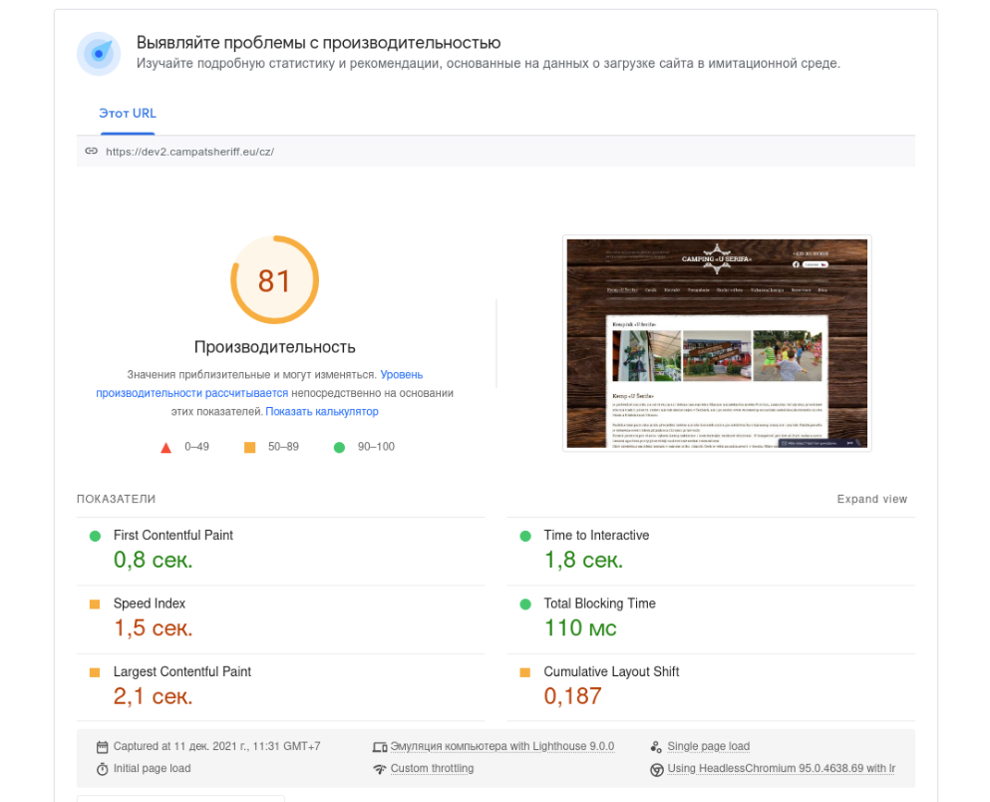
Task: Click the Single page load icon
Action: coord(656,747)
